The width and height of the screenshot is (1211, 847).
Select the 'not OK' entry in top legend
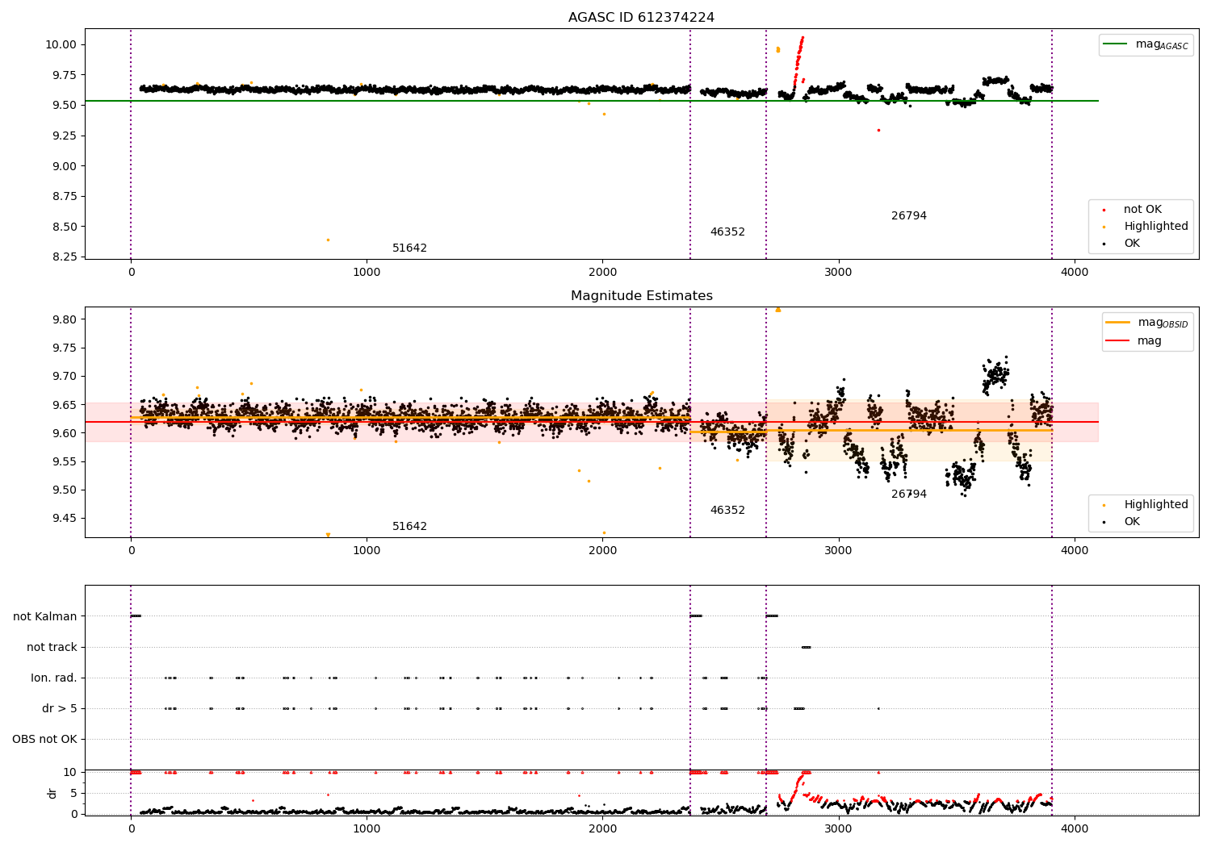coord(1142,210)
